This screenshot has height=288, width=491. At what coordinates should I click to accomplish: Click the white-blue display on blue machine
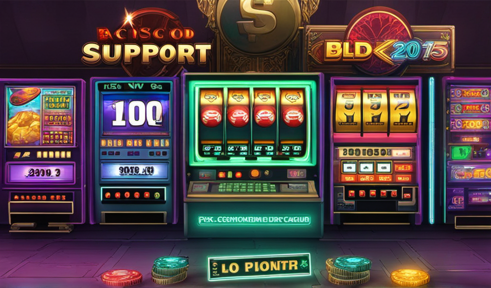pyautogui.click(x=135, y=171)
